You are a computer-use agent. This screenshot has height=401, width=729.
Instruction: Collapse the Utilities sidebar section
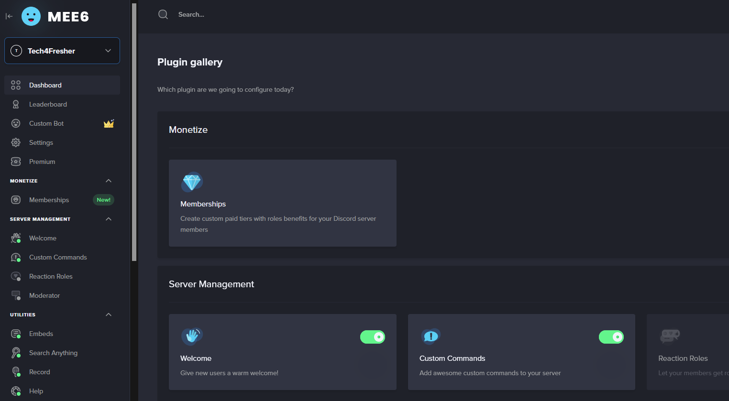109,314
